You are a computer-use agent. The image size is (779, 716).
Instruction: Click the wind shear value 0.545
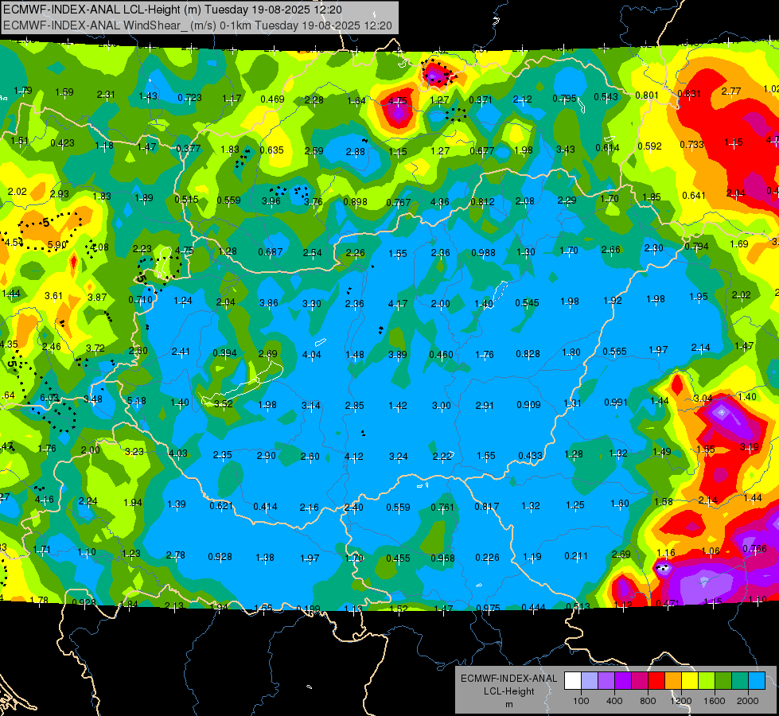coord(527,302)
